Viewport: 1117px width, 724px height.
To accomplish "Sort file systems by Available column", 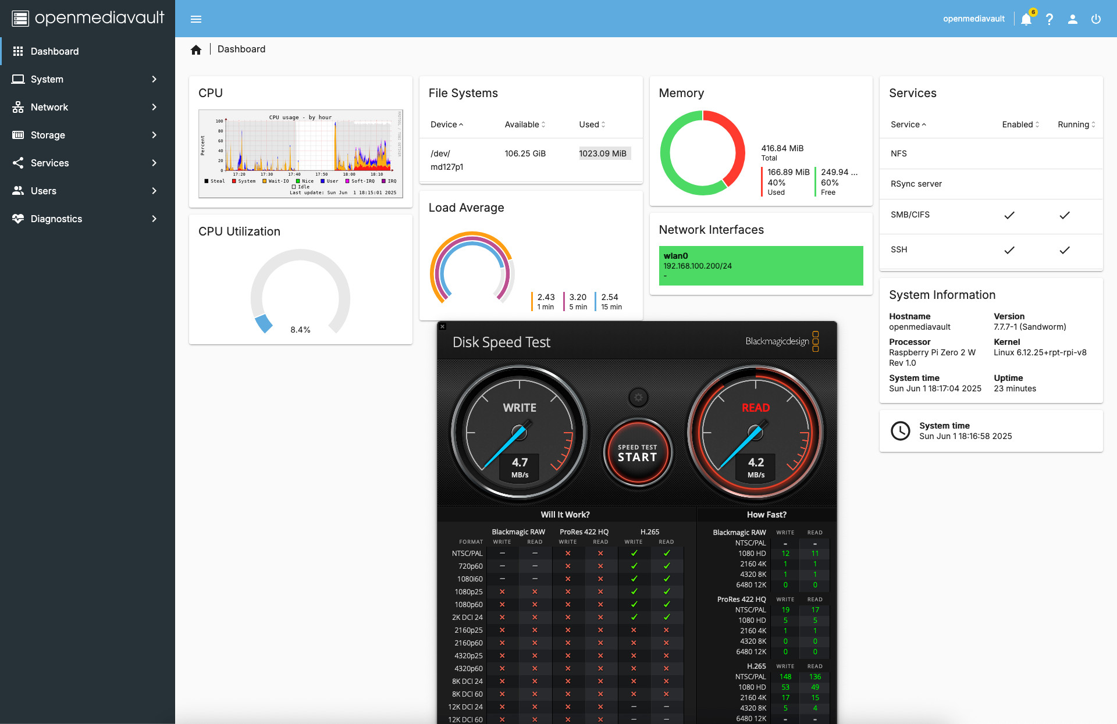I will [x=525, y=124].
